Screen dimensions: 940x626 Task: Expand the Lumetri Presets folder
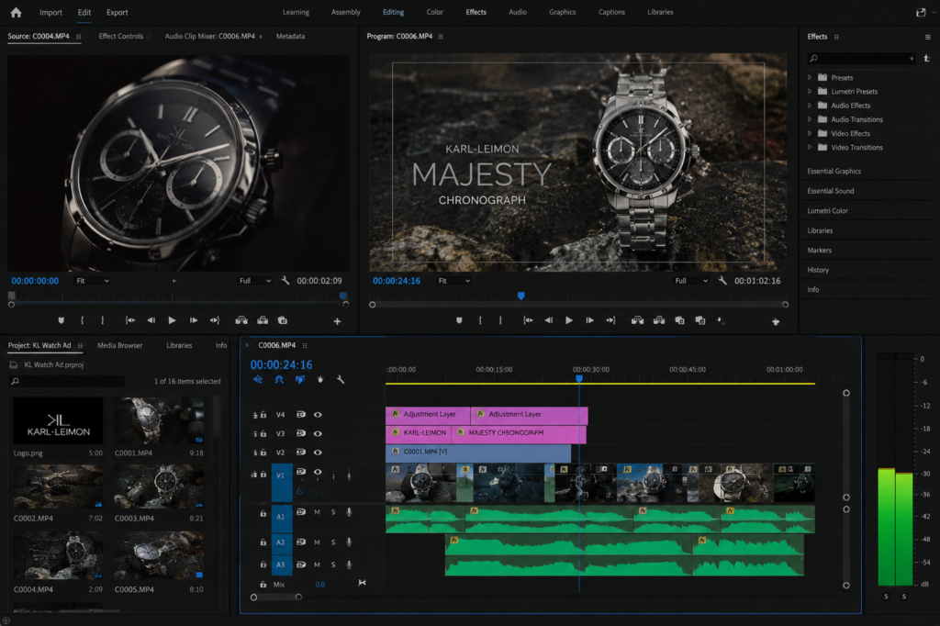pyautogui.click(x=810, y=91)
